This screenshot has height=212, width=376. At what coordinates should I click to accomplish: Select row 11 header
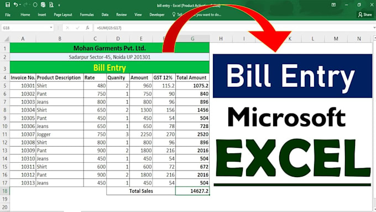click(5, 134)
